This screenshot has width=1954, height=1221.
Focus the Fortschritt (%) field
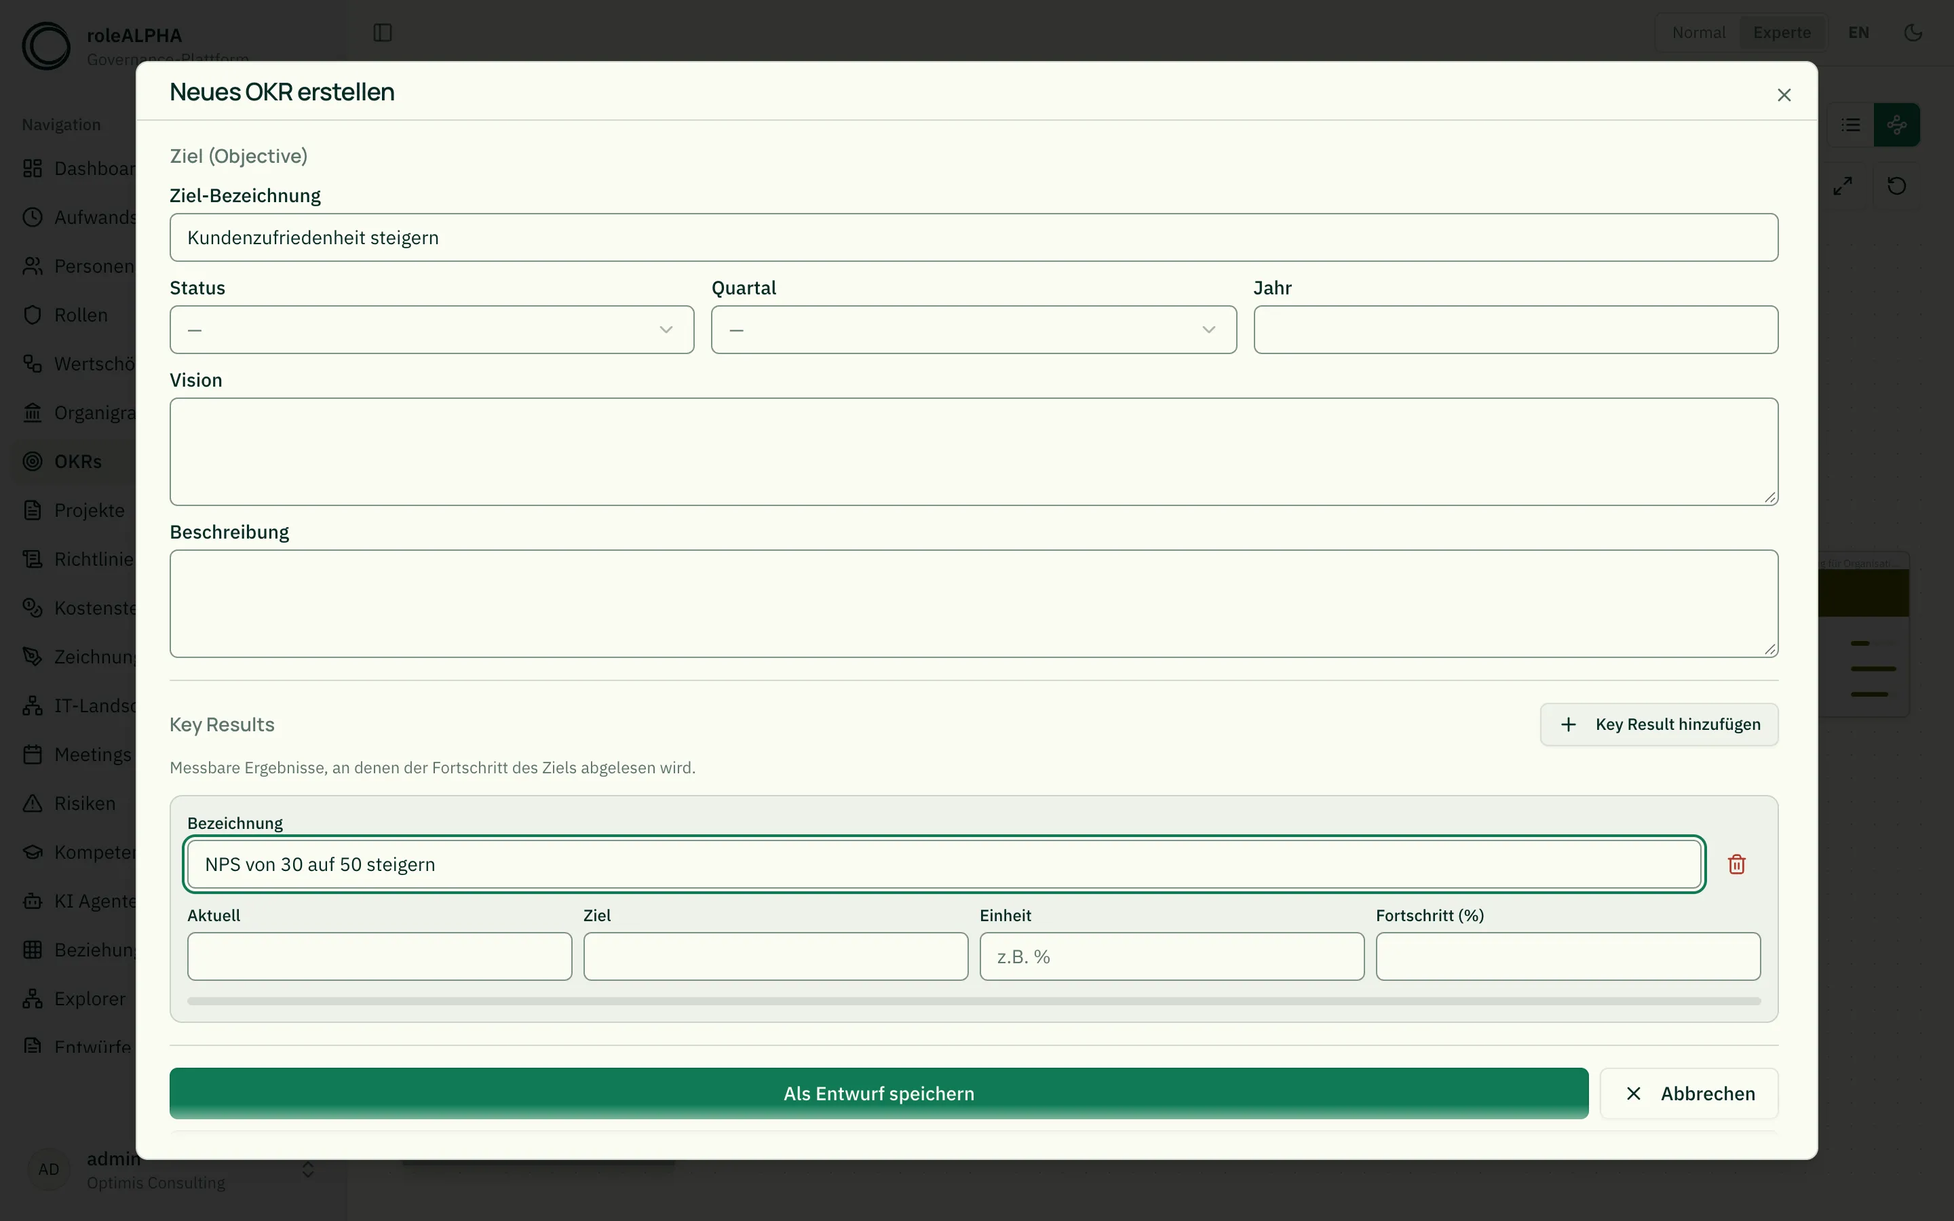1568,957
